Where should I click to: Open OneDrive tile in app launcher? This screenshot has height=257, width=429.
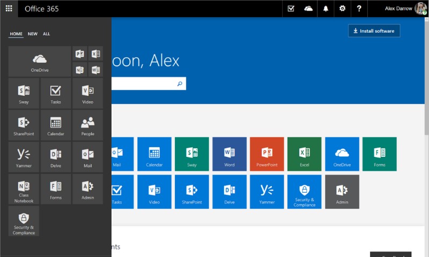pyautogui.click(x=40, y=62)
